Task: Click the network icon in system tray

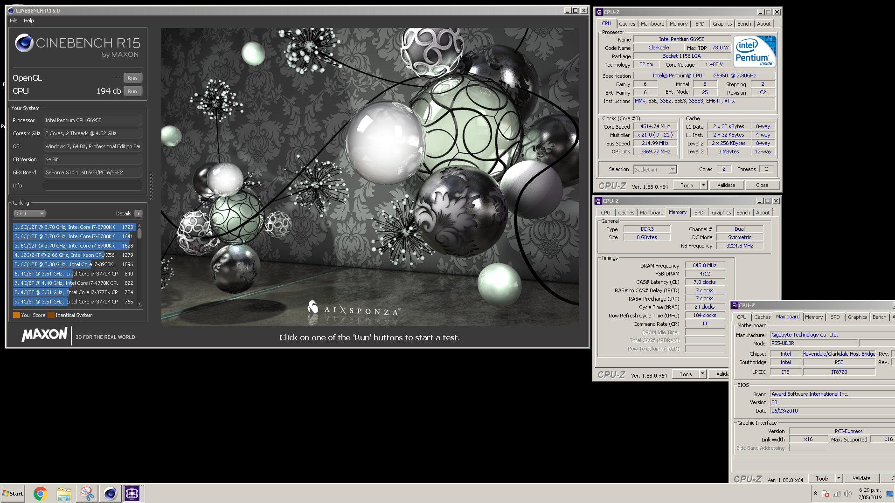Action: tap(837, 493)
